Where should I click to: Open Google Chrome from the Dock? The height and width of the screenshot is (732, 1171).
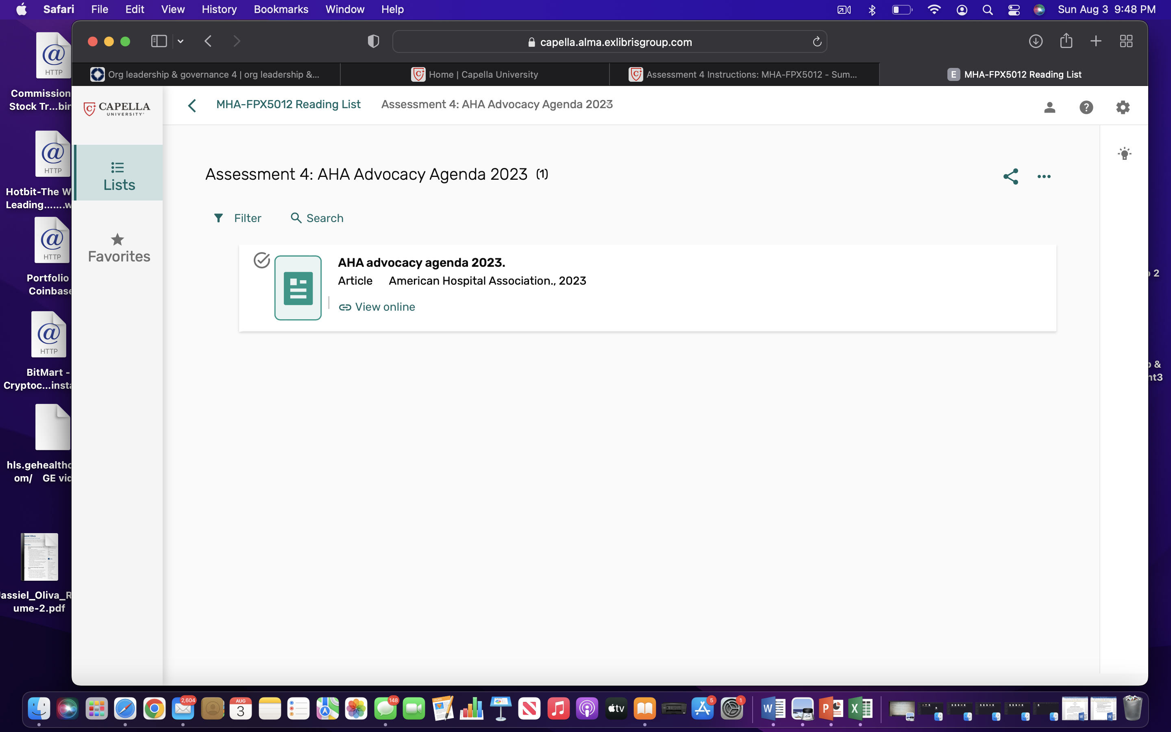[154, 709]
